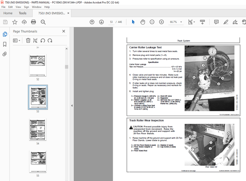
Task: Click the Track System header text
Action: (184, 41)
